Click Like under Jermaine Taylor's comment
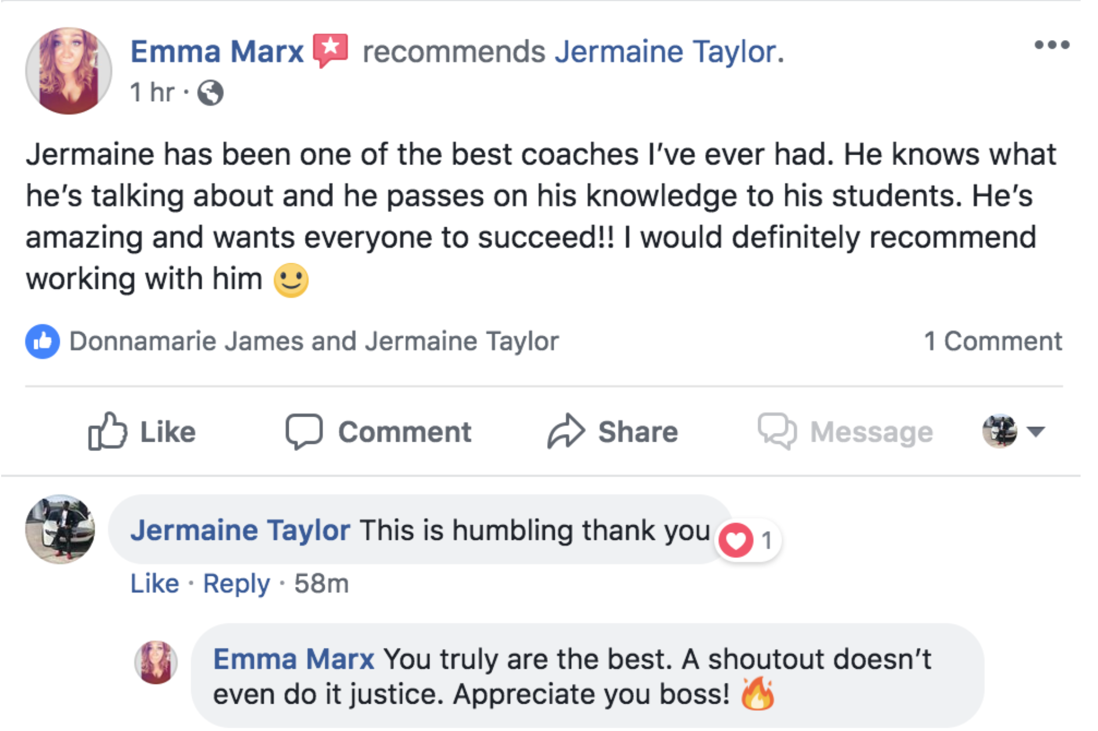The height and width of the screenshot is (731, 1098). [x=155, y=583]
